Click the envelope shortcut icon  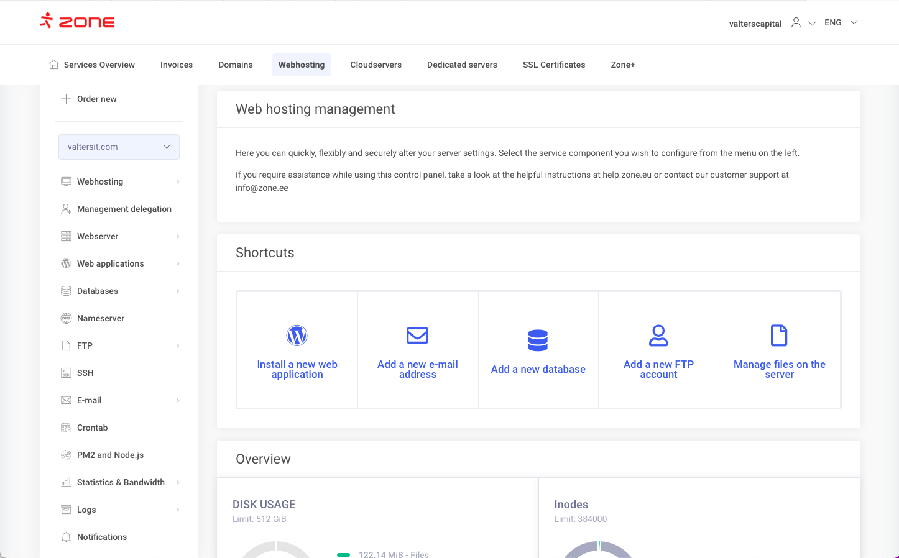418,336
